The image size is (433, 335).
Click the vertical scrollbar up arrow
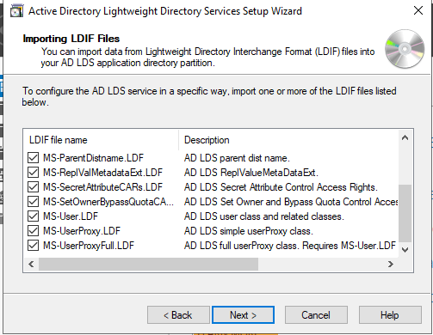[405, 138]
